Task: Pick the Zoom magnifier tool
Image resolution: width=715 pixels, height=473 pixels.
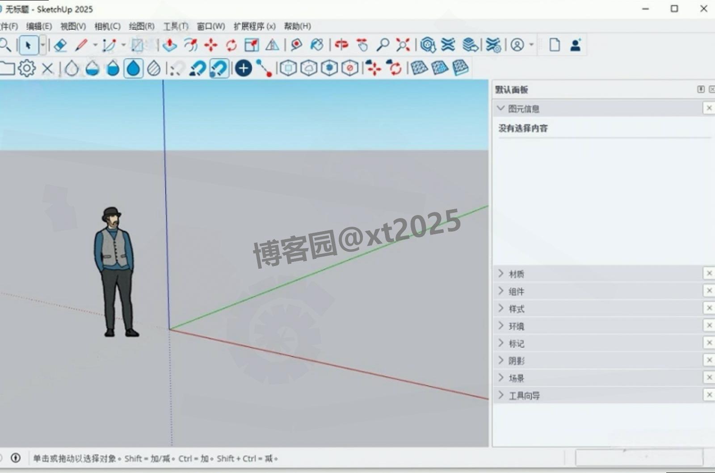Action: point(383,45)
